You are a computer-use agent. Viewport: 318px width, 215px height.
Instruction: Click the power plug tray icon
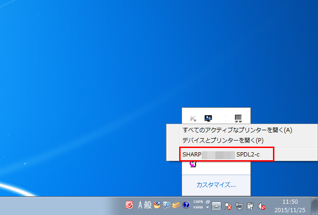click(250, 205)
